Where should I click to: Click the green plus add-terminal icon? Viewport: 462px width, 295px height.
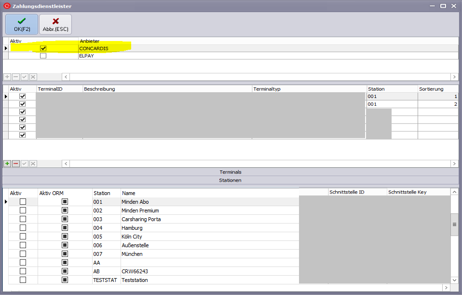tap(7, 164)
